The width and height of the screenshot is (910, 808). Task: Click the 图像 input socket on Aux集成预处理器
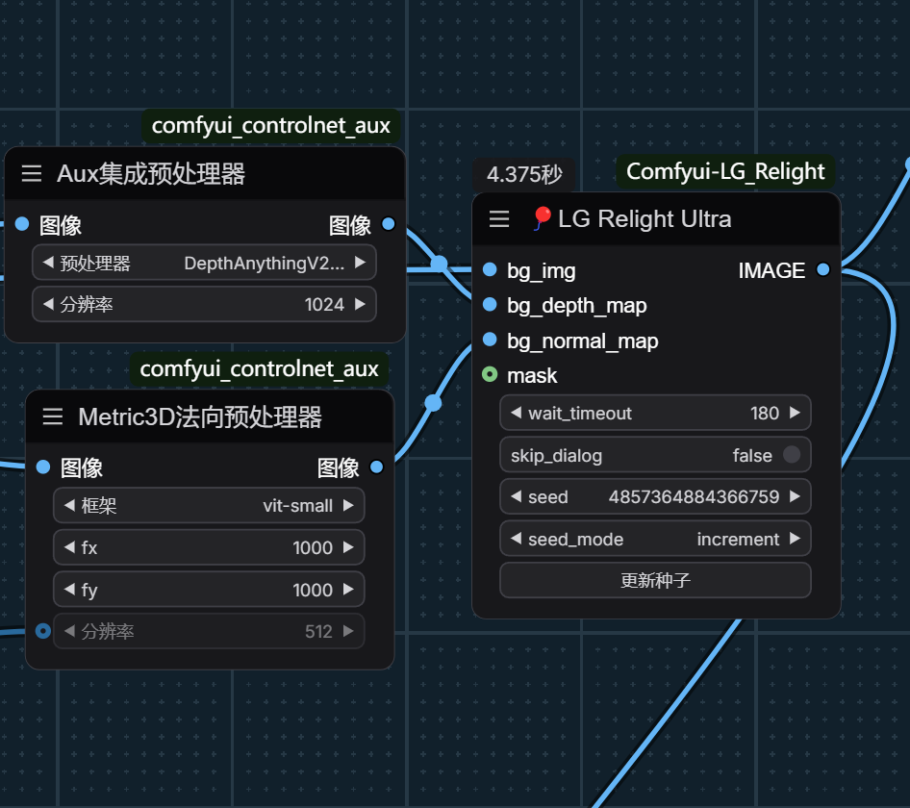tap(22, 224)
